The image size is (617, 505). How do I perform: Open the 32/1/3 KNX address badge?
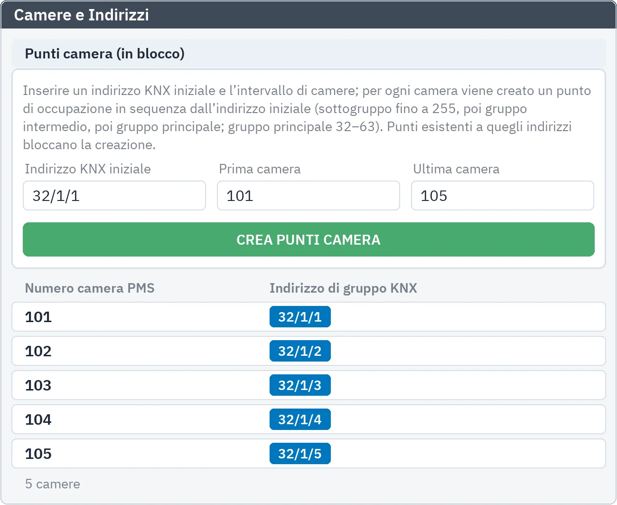click(300, 385)
